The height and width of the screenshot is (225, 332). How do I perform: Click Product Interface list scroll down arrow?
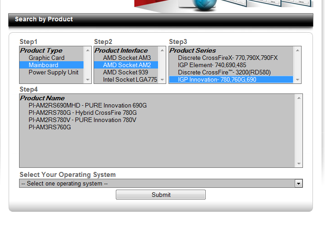(162, 80)
